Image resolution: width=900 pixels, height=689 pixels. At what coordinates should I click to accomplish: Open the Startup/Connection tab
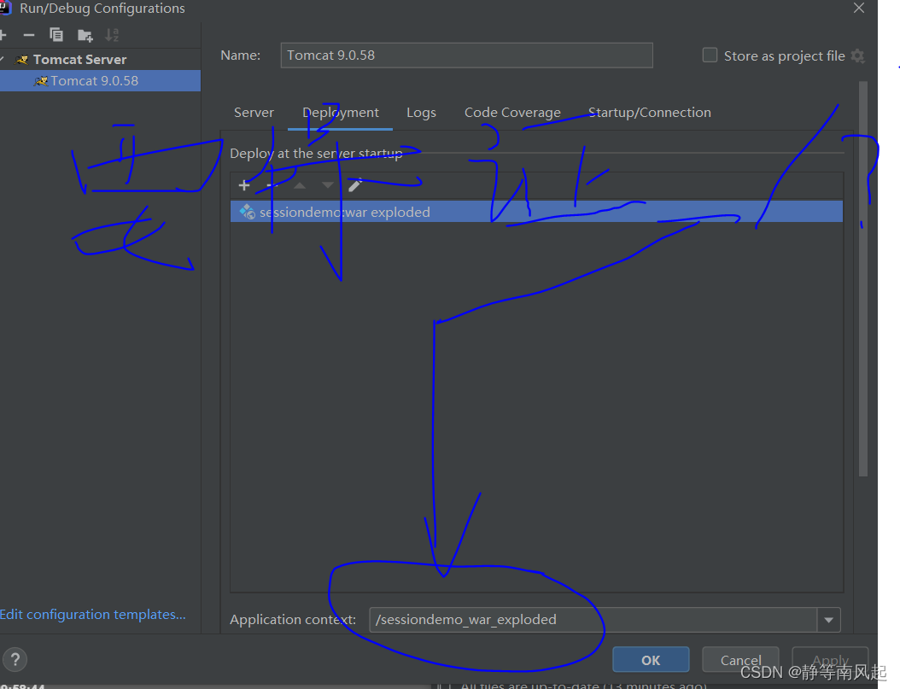[x=650, y=113]
